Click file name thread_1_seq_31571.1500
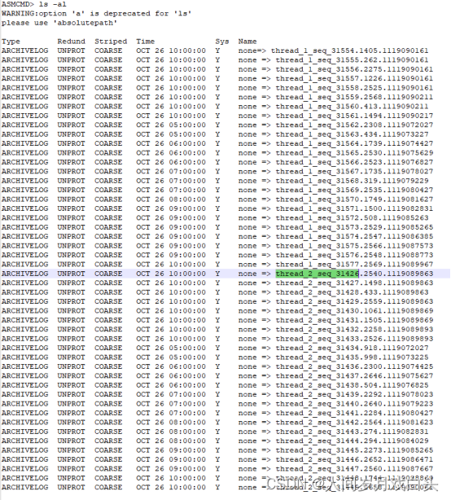Viewport: 451px width, 500px height. click(354, 208)
